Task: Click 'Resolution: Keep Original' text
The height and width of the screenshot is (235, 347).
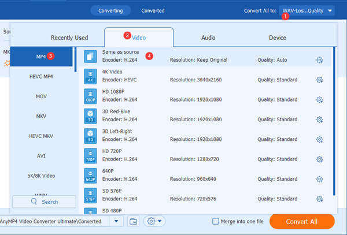Action: pyautogui.click(x=198, y=60)
